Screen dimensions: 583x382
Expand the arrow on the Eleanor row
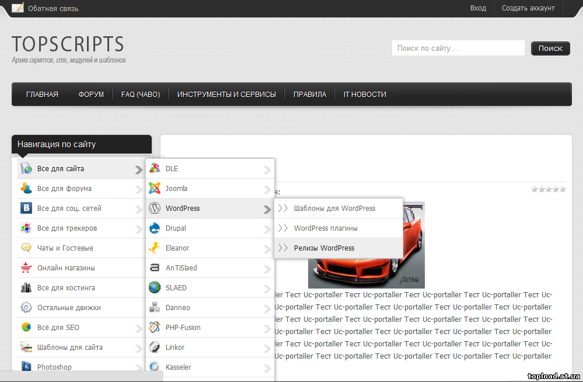pyautogui.click(x=267, y=249)
